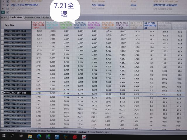This screenshot has height=140, width=187.
Task: Open the Radar view tab
Action: point(47,17)
